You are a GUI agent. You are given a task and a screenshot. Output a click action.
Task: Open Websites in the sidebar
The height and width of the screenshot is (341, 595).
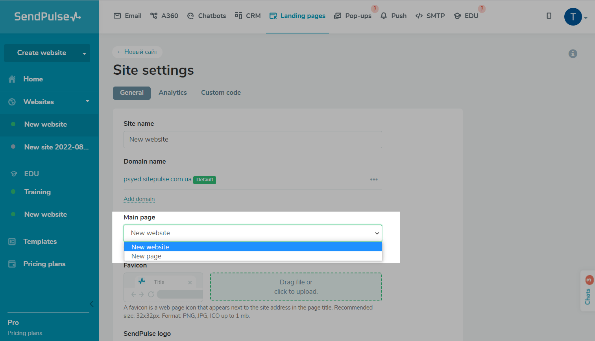tap(39, 102)
